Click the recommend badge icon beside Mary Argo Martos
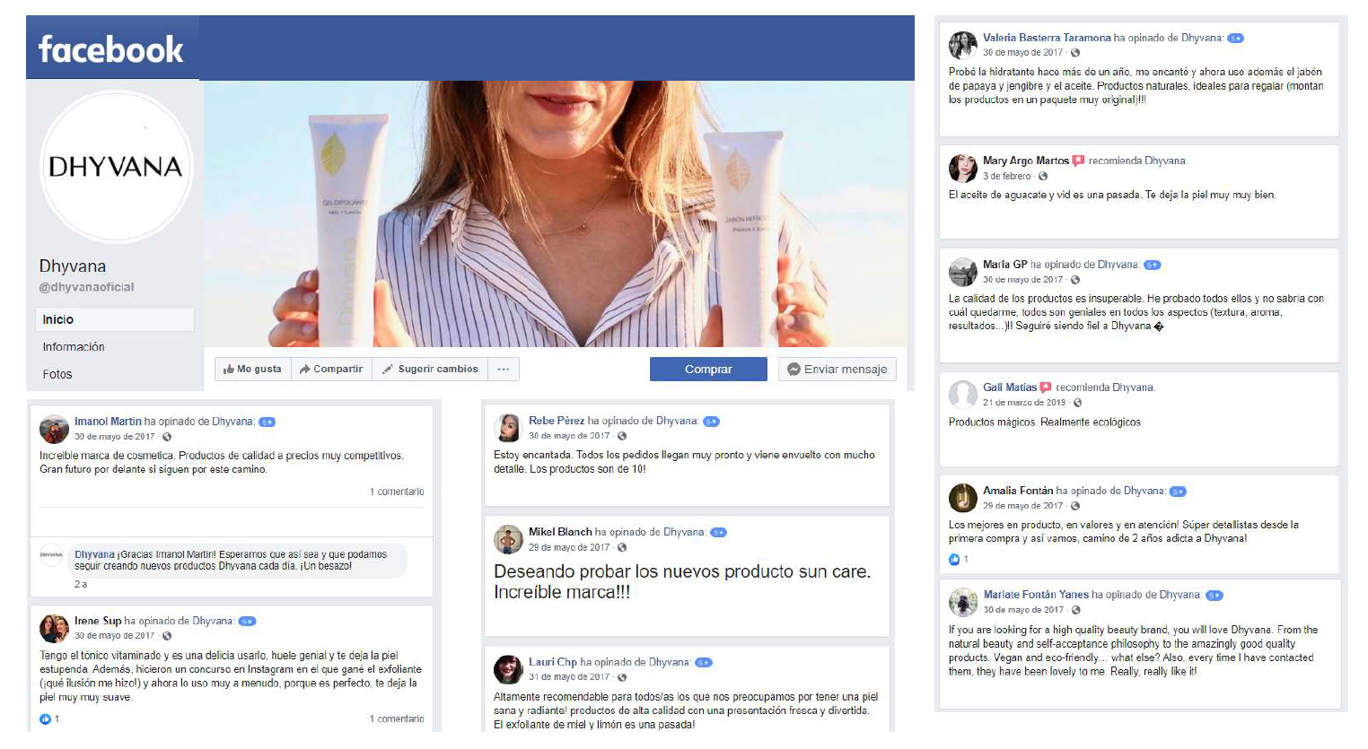This screenshot has width=1368, height=749. click(1079, 161)
